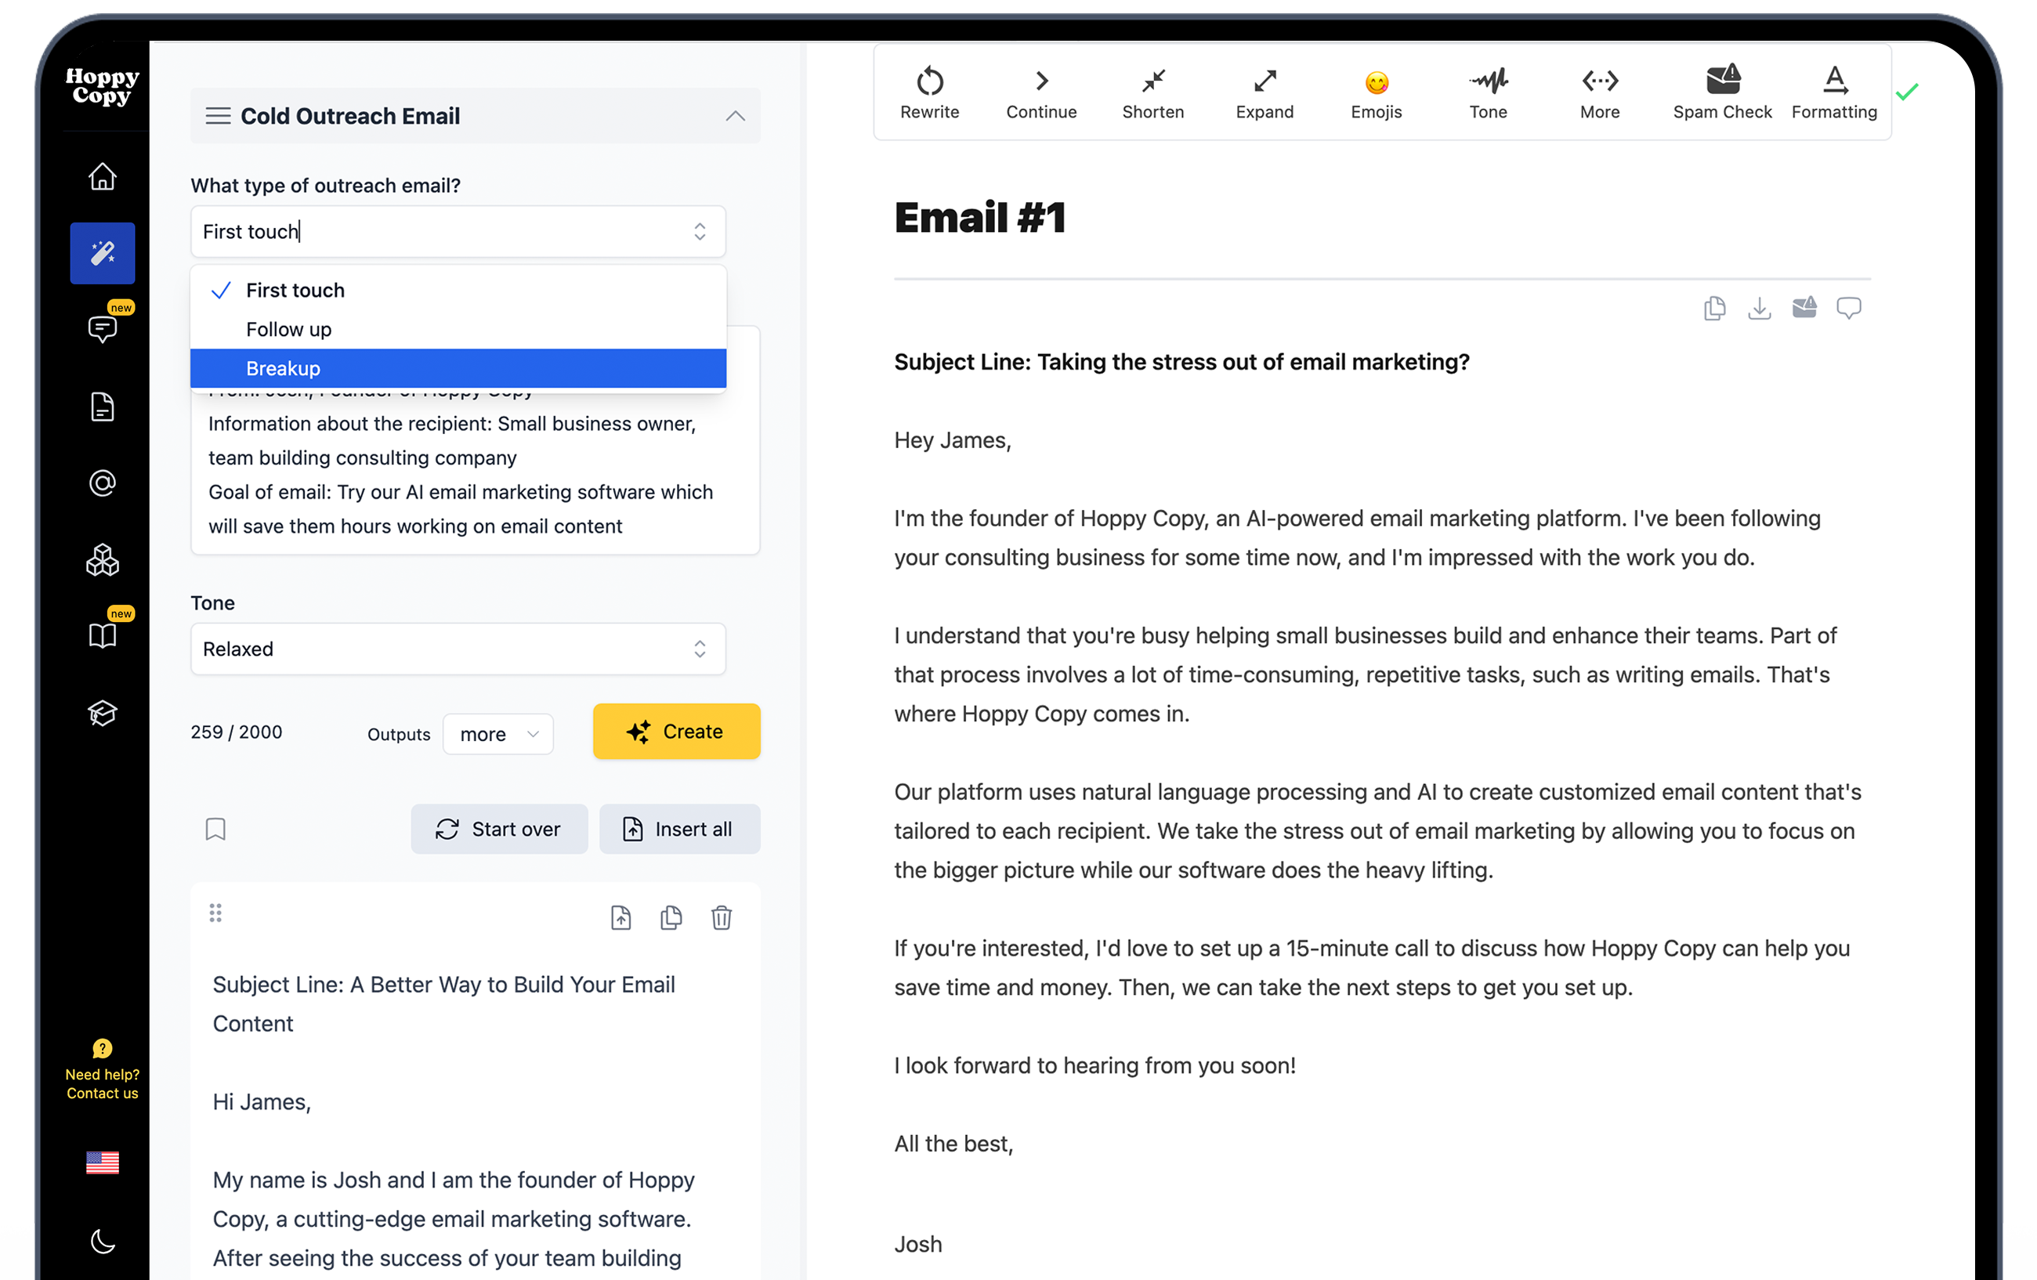Choose Breakup from the dropdown menu
Screen dimensions: 2037x1280
tap(284, 368)
